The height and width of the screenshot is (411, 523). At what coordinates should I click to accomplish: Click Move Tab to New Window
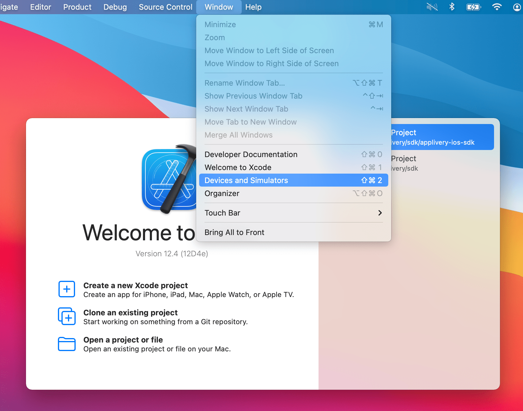tap(293, 122)
